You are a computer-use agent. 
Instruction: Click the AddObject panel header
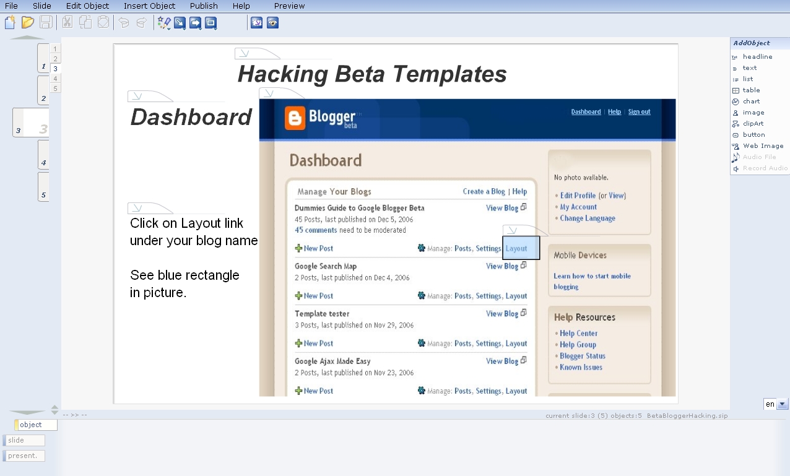pyautogui.click(x=759, y=43)
